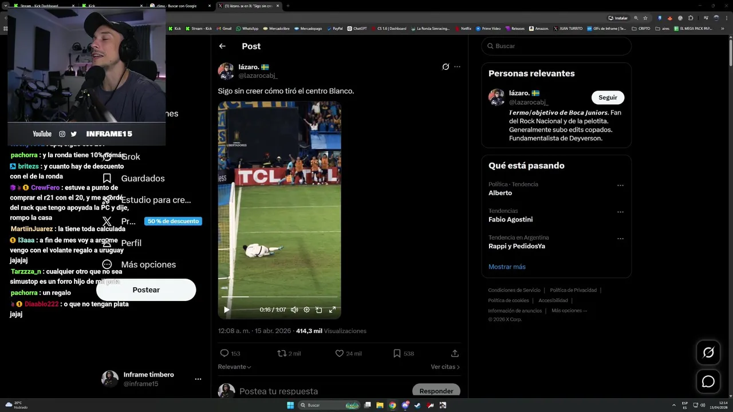Repost the post showing 2 mil

point(289,354)
